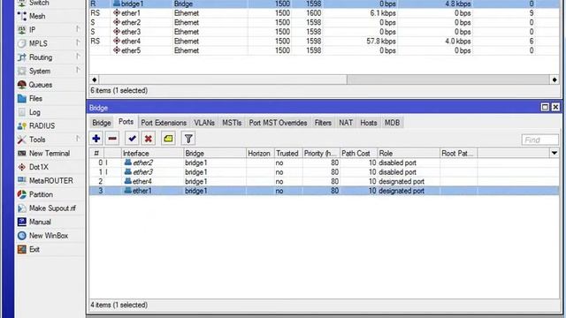Close the Bridge window
This screenshot has width=566, height=318.
(x=555, y=107)
